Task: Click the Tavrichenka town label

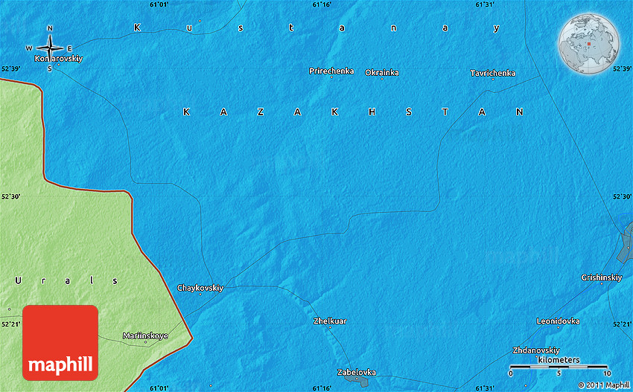Action: tap(492, 73)
